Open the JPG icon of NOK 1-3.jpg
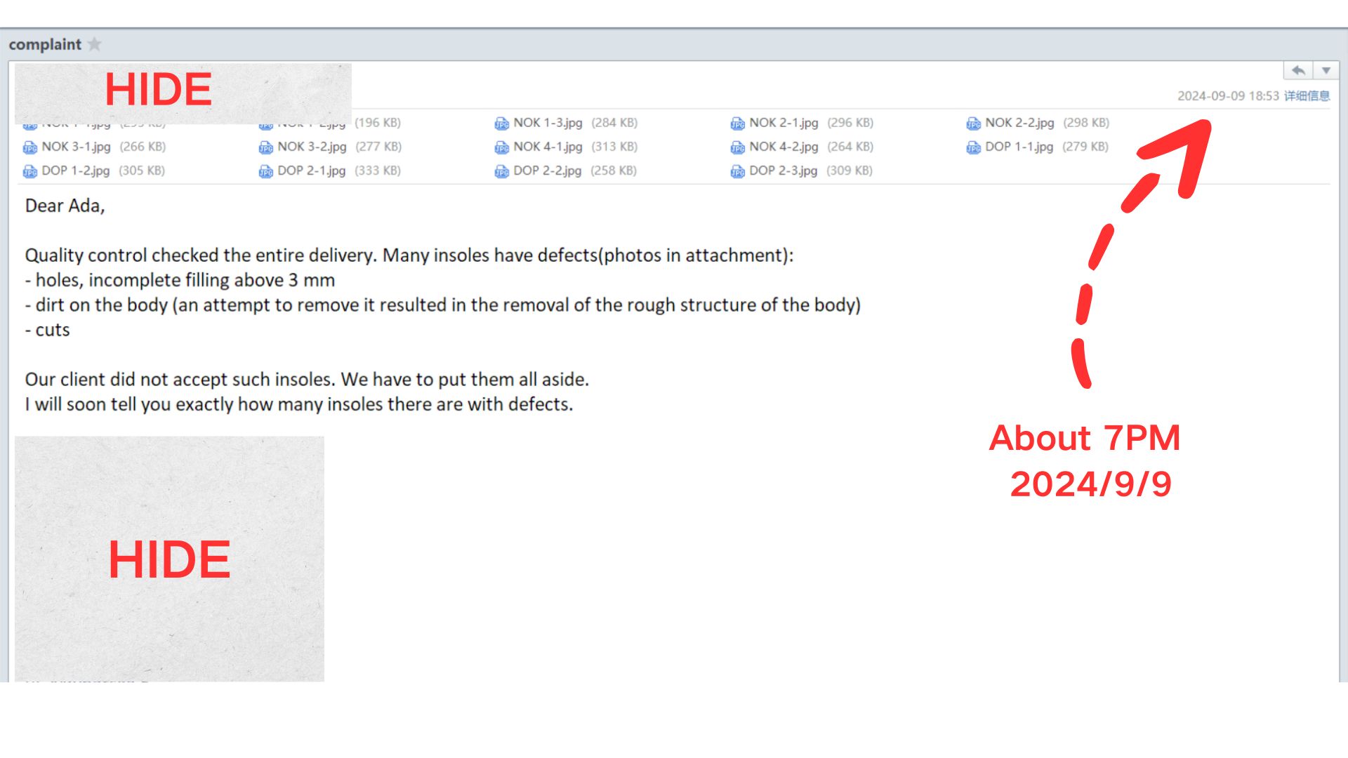This screenshot has width=1348, height=758. (501, 124)
